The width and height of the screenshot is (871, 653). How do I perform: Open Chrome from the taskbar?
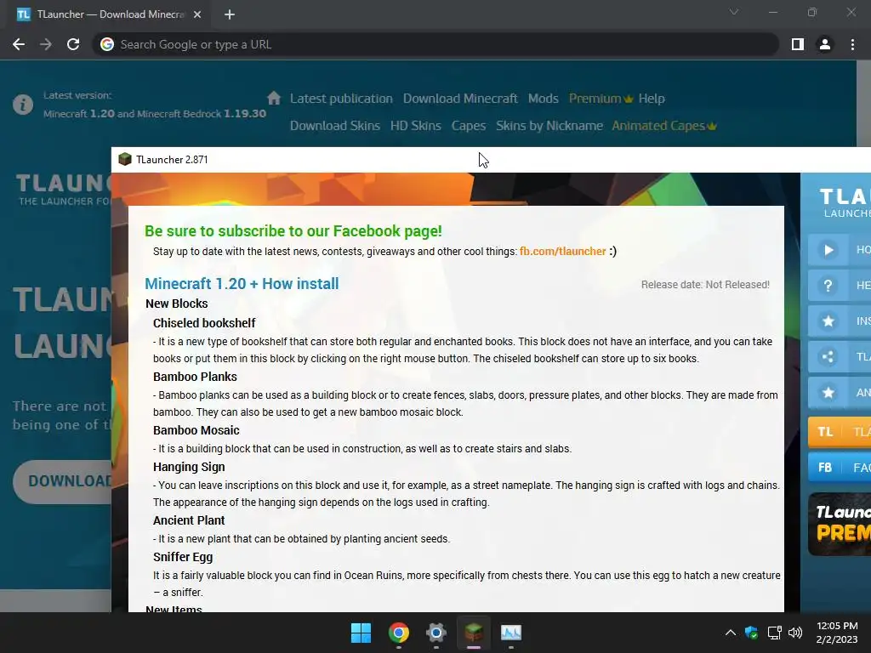click(x=399, y=633)
